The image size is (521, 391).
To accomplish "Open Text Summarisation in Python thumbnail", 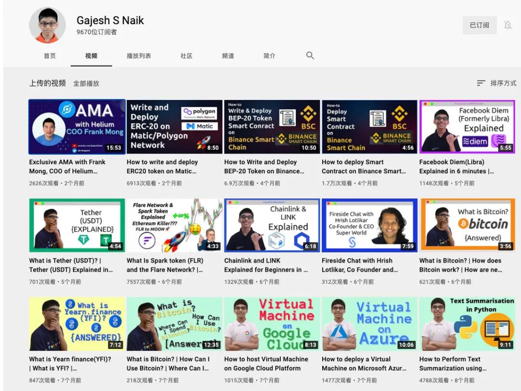I will click(x=467, y=324).
